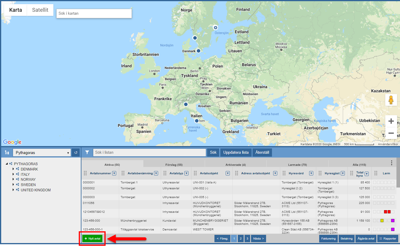
Task: Switch map to Karta view
Action: point(16,10)
